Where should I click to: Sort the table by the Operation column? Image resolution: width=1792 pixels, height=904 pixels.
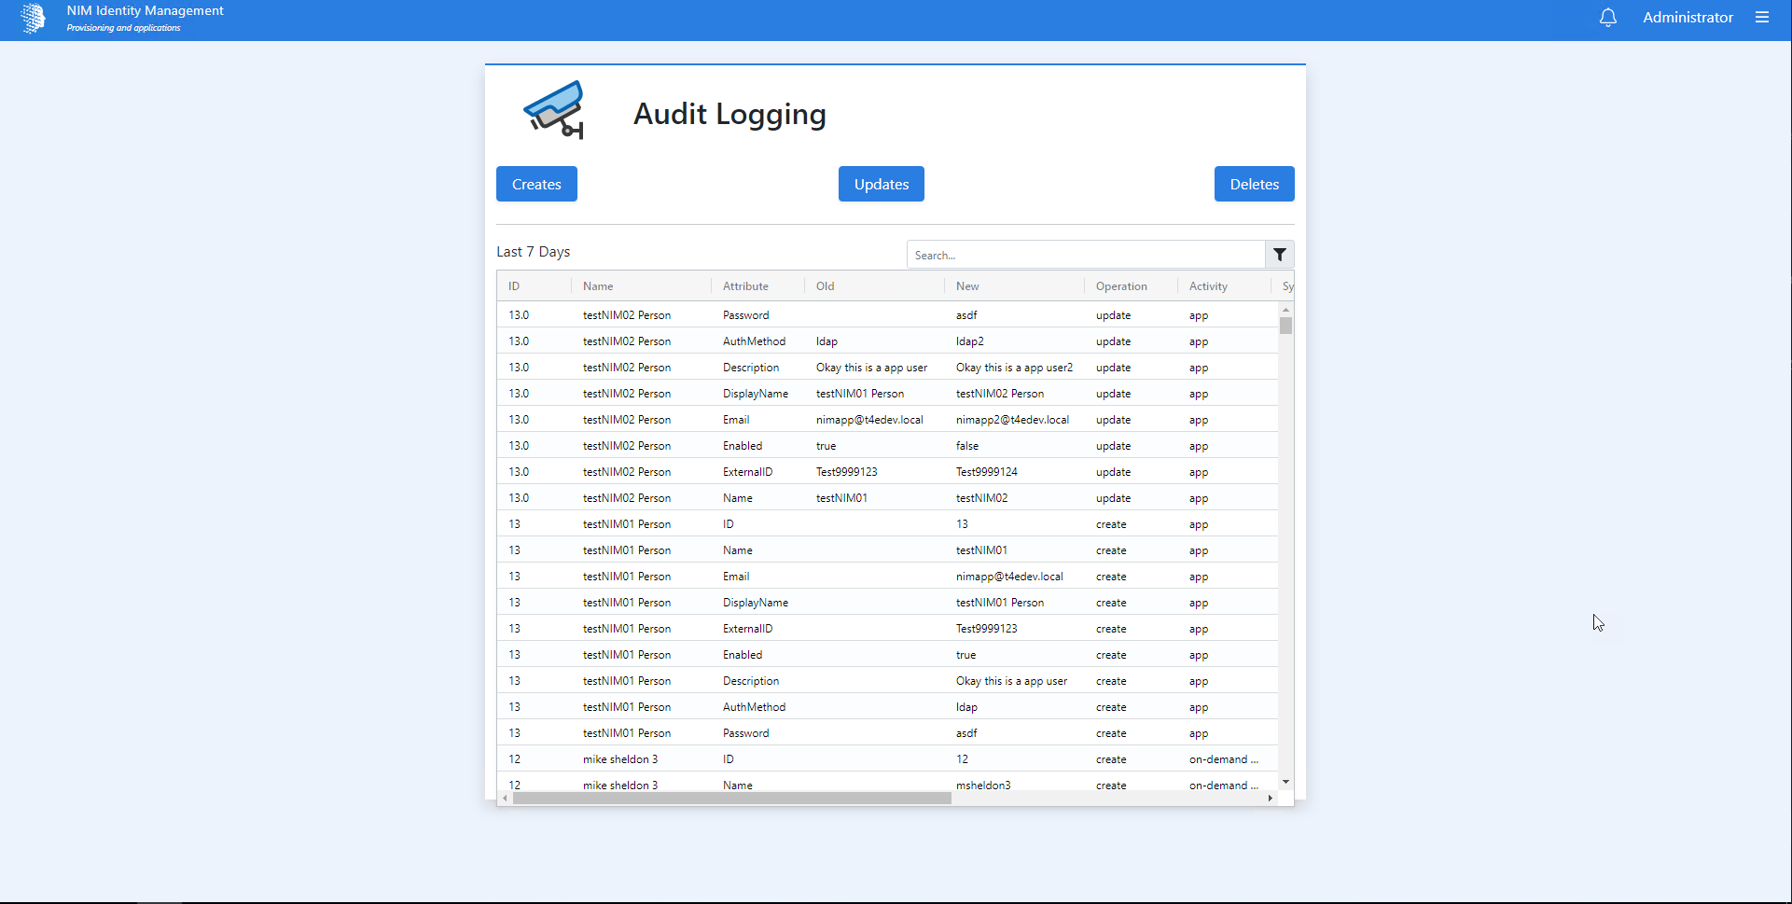point(1121,285)
